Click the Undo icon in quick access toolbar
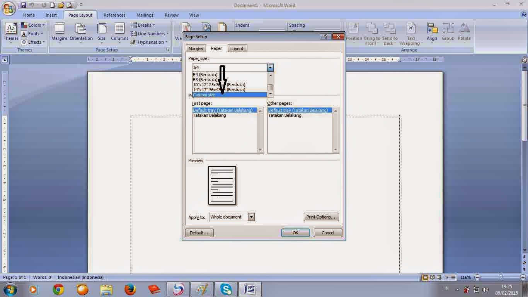 click(x=32, y=5)
